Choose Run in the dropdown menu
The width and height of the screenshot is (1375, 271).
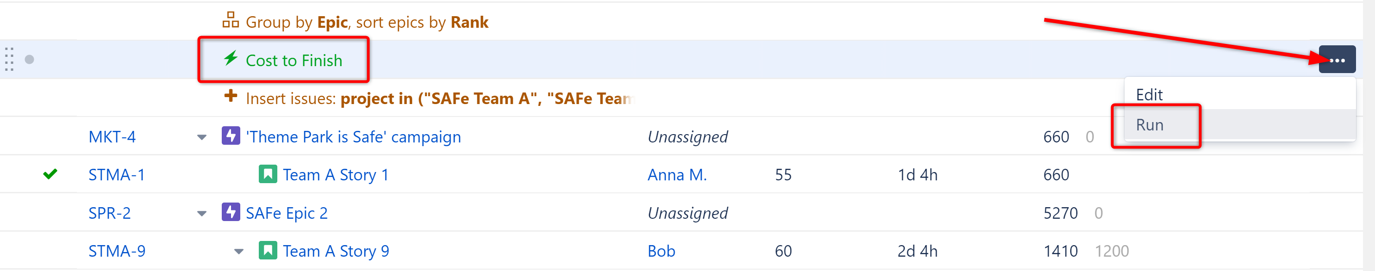[x=1149, y=125]
